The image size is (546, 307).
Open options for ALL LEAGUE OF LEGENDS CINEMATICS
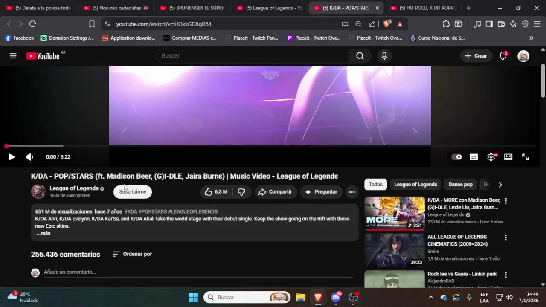(506, 237)
